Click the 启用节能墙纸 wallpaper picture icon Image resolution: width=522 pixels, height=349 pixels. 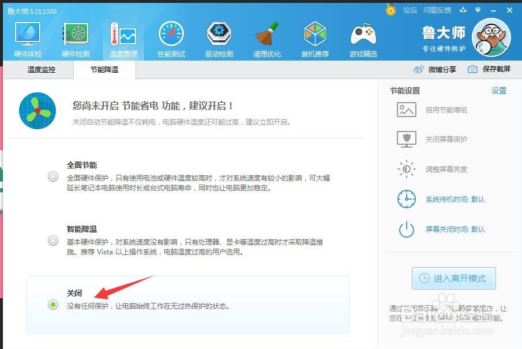tap(407, 110)
